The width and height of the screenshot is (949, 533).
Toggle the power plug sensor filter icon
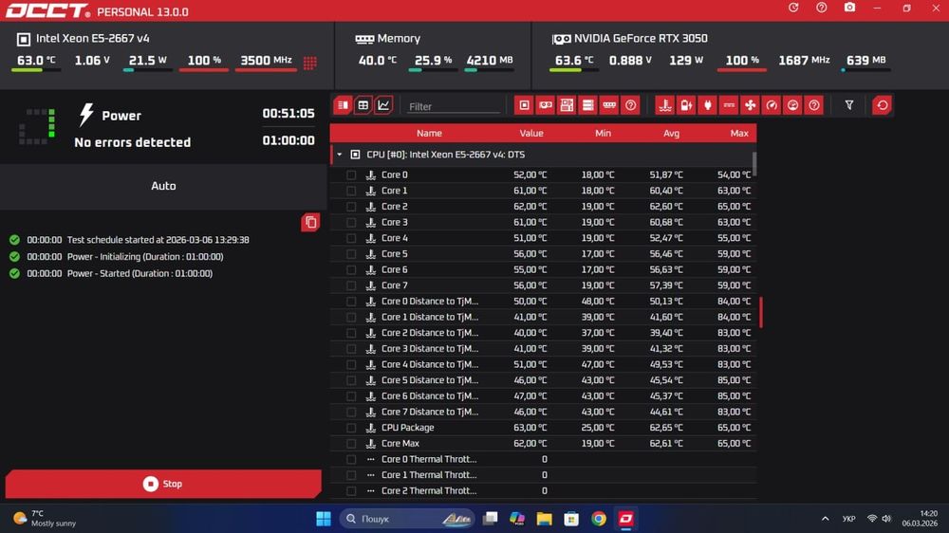[708, 105]
